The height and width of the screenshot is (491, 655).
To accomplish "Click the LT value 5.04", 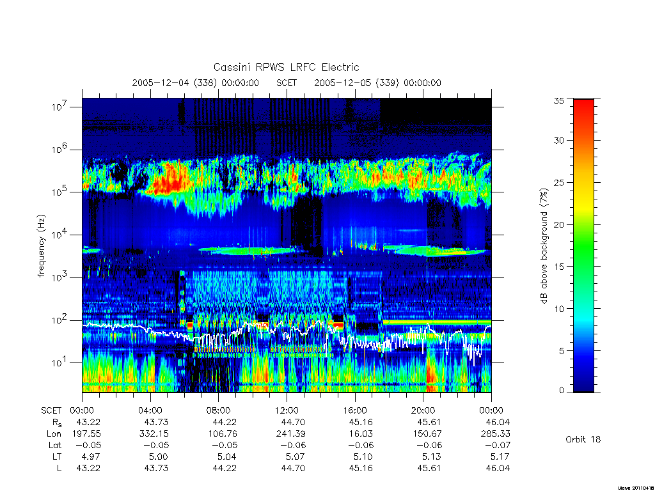I will 227,456.
